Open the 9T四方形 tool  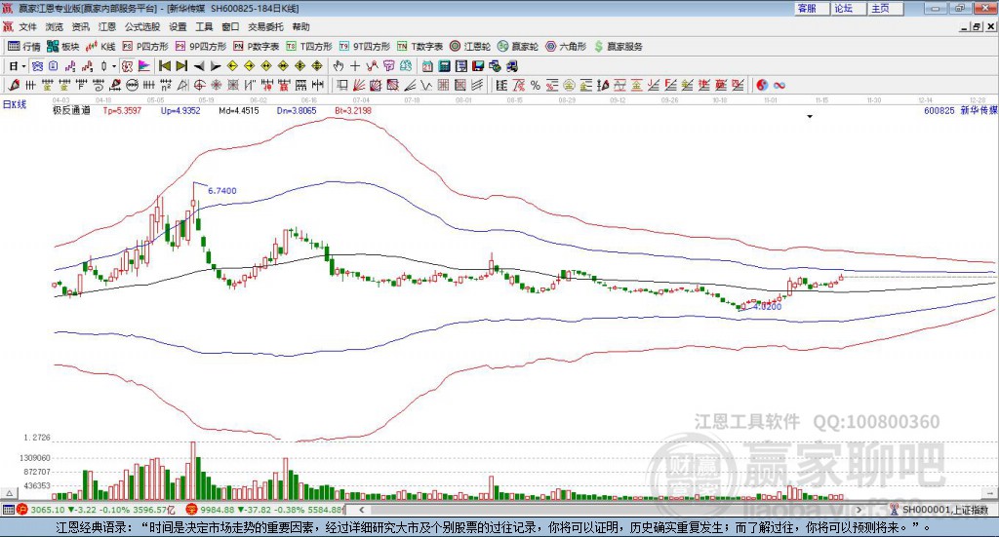click(365, 47)
